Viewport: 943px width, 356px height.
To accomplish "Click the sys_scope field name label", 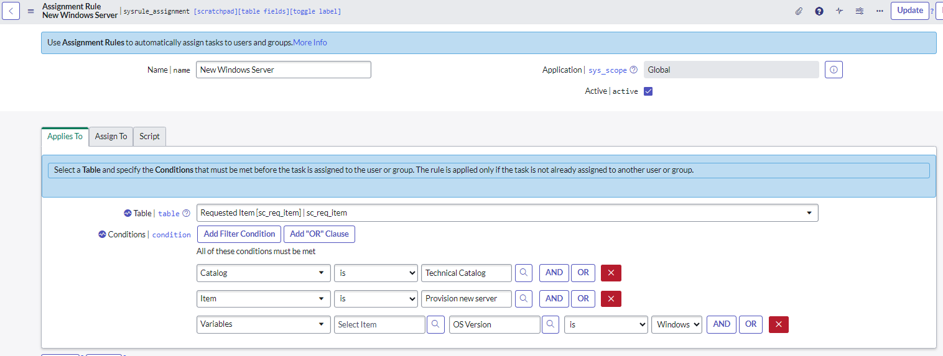I will tap(608, 70).
